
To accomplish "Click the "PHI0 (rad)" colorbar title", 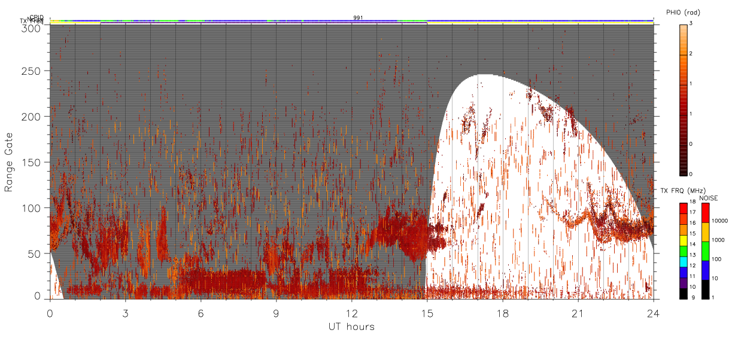I will click(682, 13).
